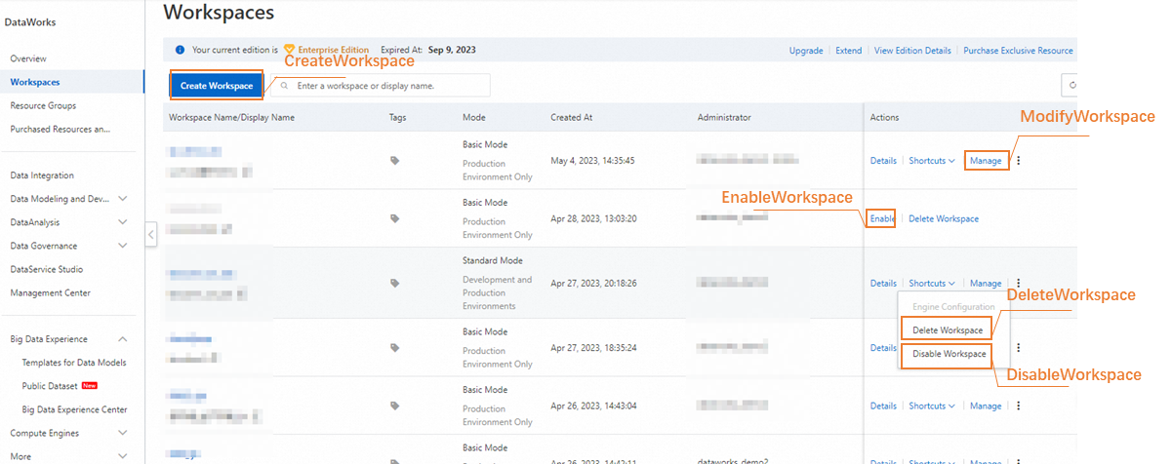This screenshot has width=1172, height=464.
Task: Open Shortcuts dropdown in May 4 row
Action: coord(932,161)
